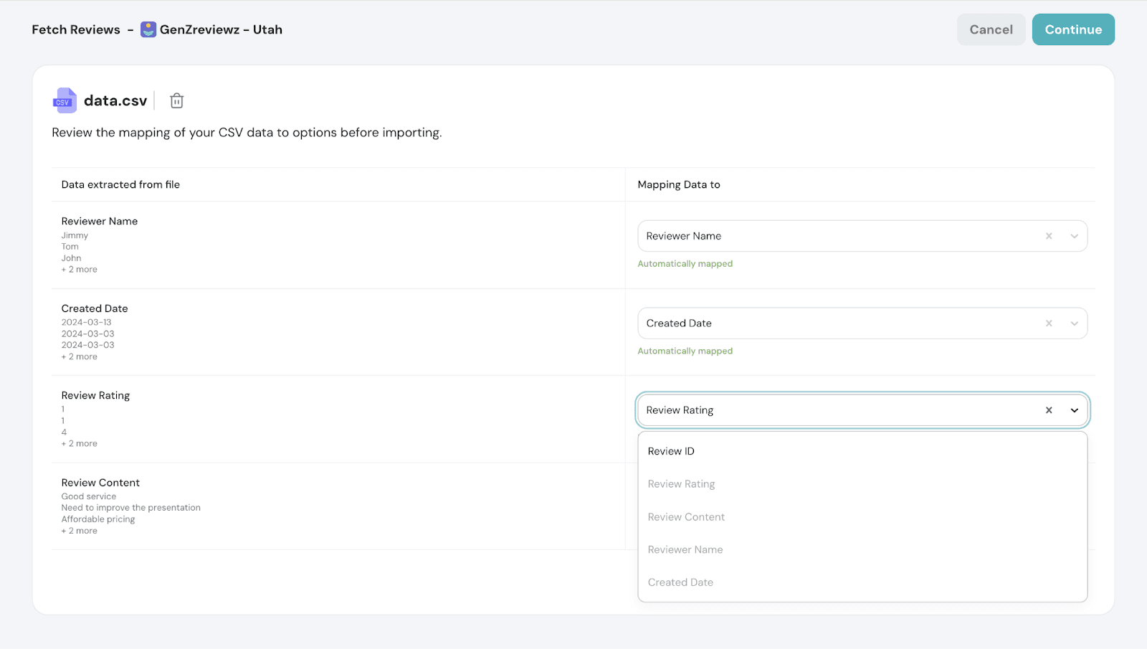Select Review ID from the dropdown list
The image size is (1147, 649).
[671, 451]
